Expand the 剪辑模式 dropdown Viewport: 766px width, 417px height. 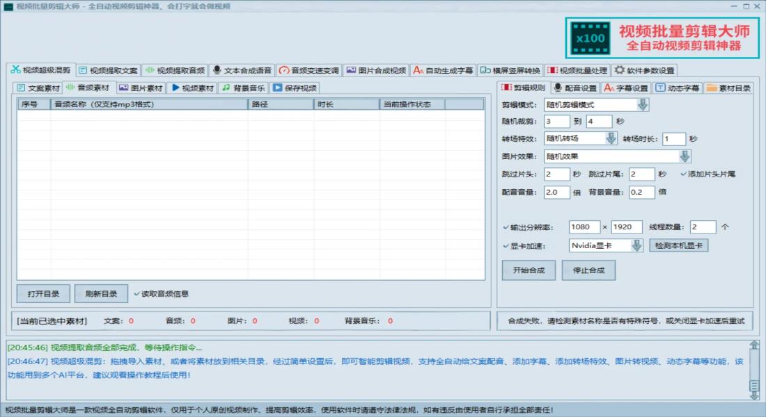pos(643,105)
